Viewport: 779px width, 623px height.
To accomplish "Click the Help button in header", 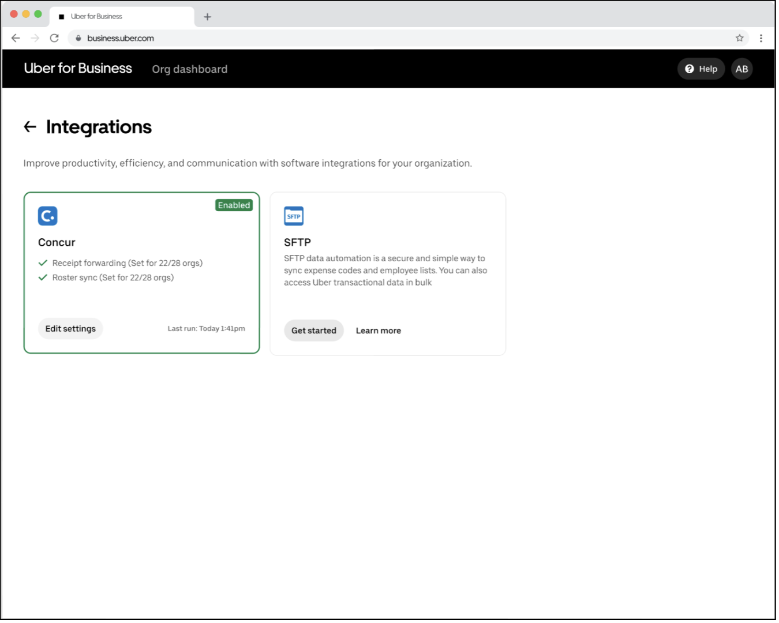I will (701, 69).
